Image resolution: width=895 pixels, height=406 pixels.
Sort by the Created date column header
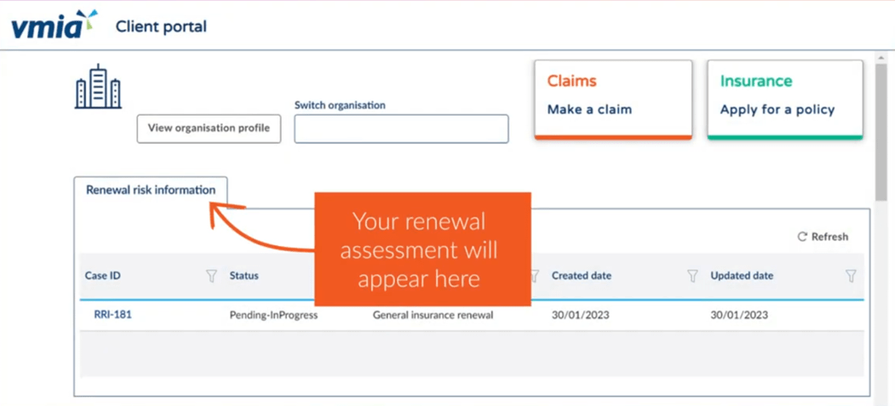click(582, 276)
